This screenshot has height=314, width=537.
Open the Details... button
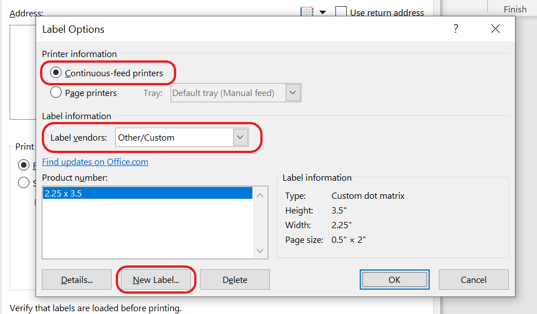(76, 280)
